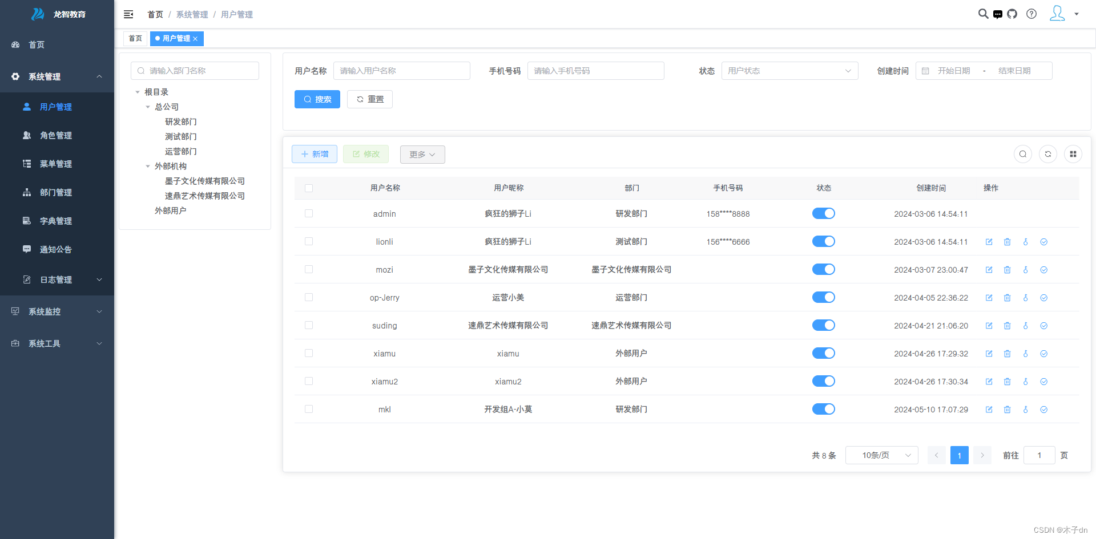Expand the 日志管理 sidebar submenu
Screen dimensions: 1096x539
pyautogui.click(x=57, y=279)
